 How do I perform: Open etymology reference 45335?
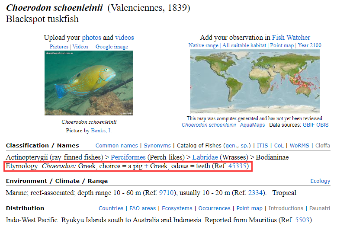tap(237, 166)
